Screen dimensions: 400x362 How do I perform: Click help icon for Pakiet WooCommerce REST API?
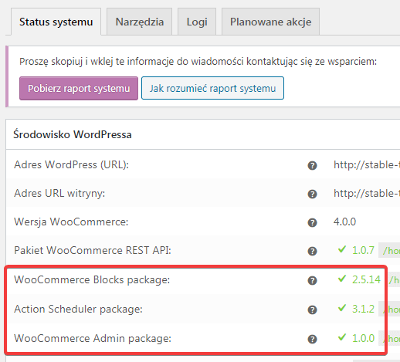click(312, 251)
